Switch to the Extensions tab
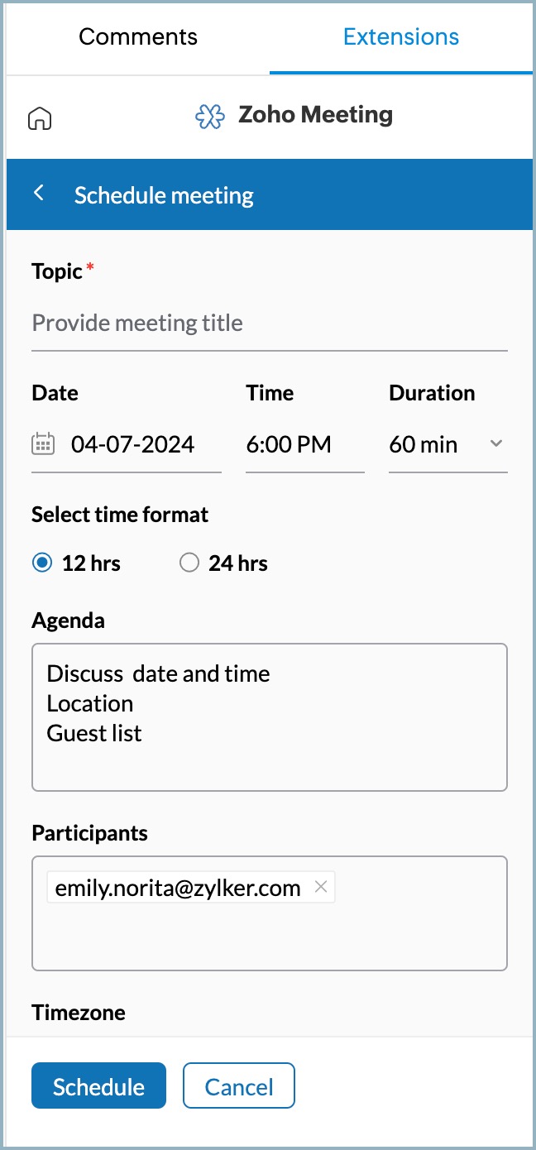Viewport: 536px width, 1150px height. click(401, 37)
